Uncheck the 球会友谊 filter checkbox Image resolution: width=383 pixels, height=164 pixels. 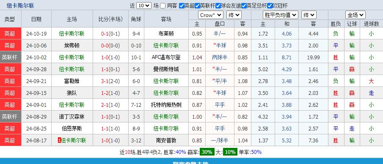(218, 6)
